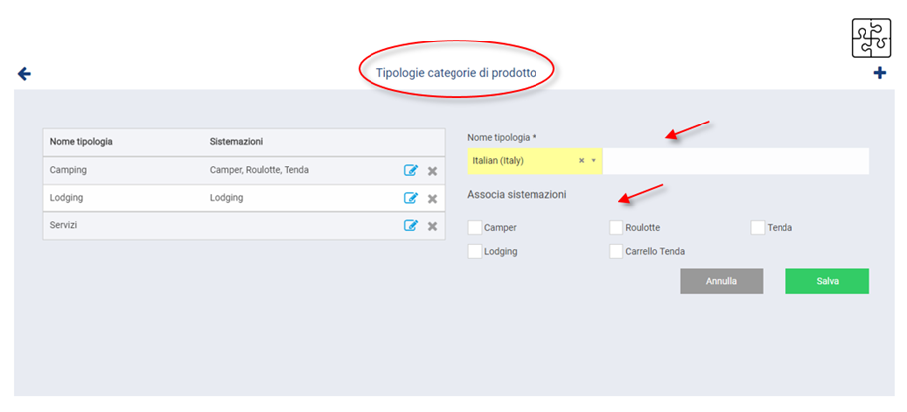907x412 pixels.
Task: Enable the Roulotte checkbox
Action: point(617,228)
